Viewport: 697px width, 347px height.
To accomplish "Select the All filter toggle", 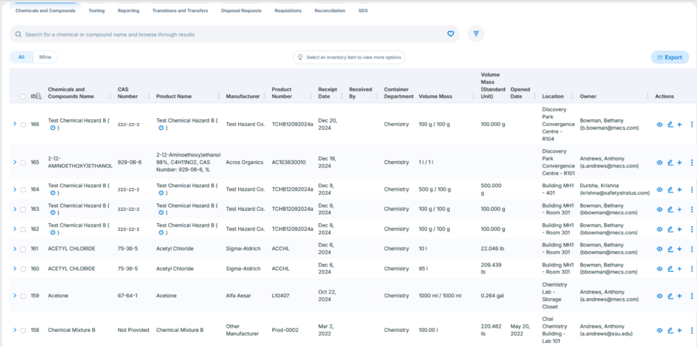I will point(21,57).
